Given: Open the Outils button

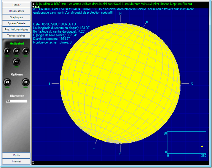Looking at the screenshot, I should pos(16,155).
